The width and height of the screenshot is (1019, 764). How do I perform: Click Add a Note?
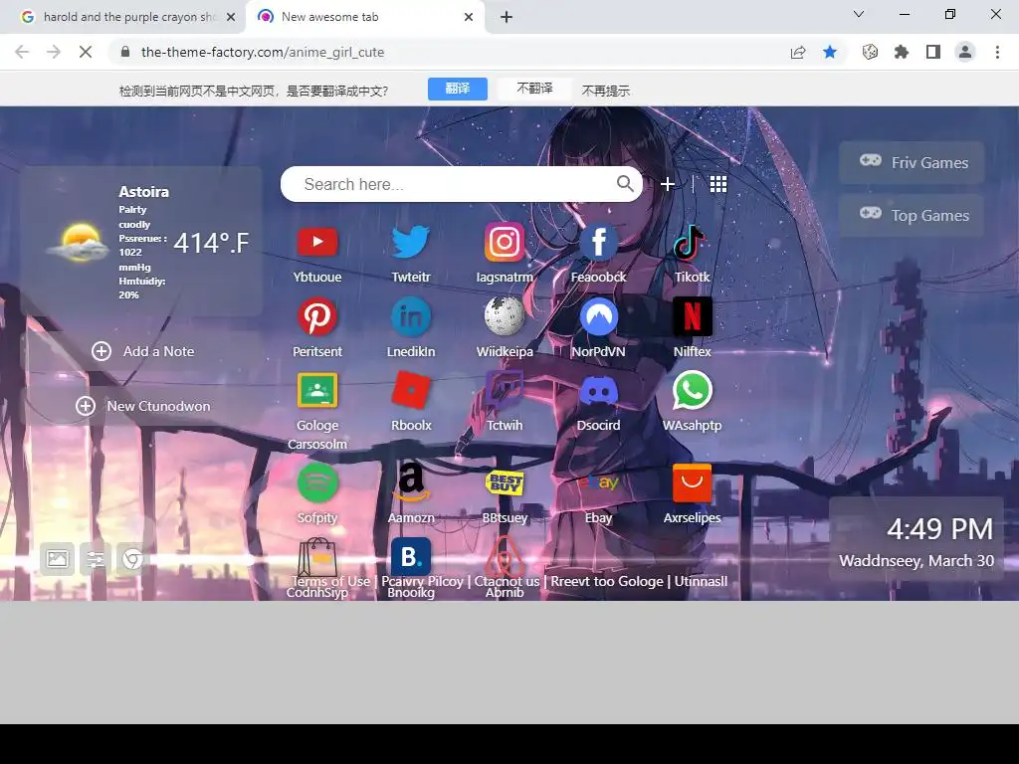click(x=142, y=351)
